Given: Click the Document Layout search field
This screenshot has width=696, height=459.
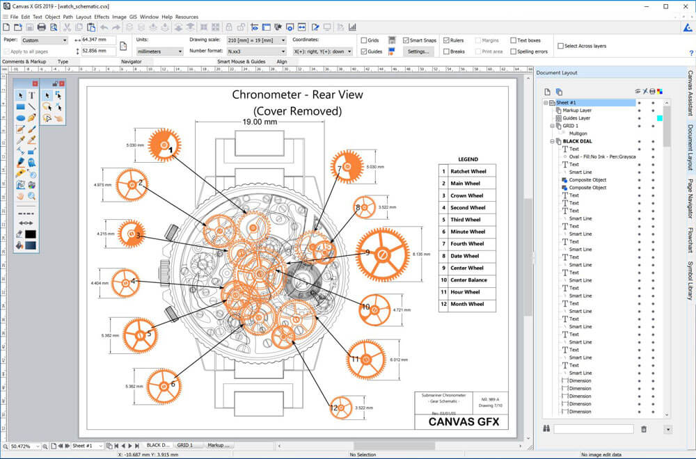Looking at the screenshot, I should [593, 429].
